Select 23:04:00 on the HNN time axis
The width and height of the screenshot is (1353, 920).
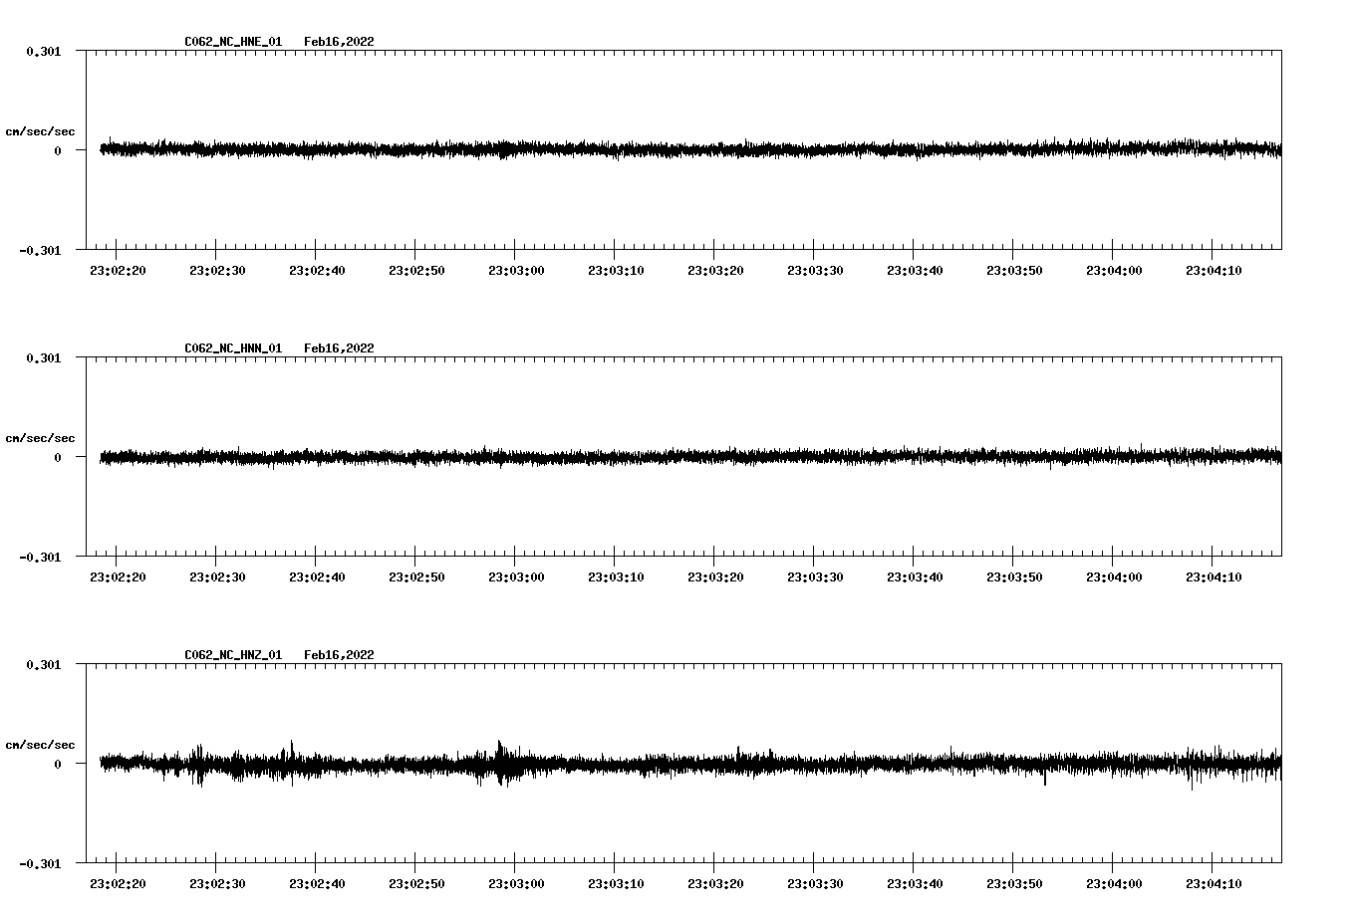click(x=1114, y=576)
